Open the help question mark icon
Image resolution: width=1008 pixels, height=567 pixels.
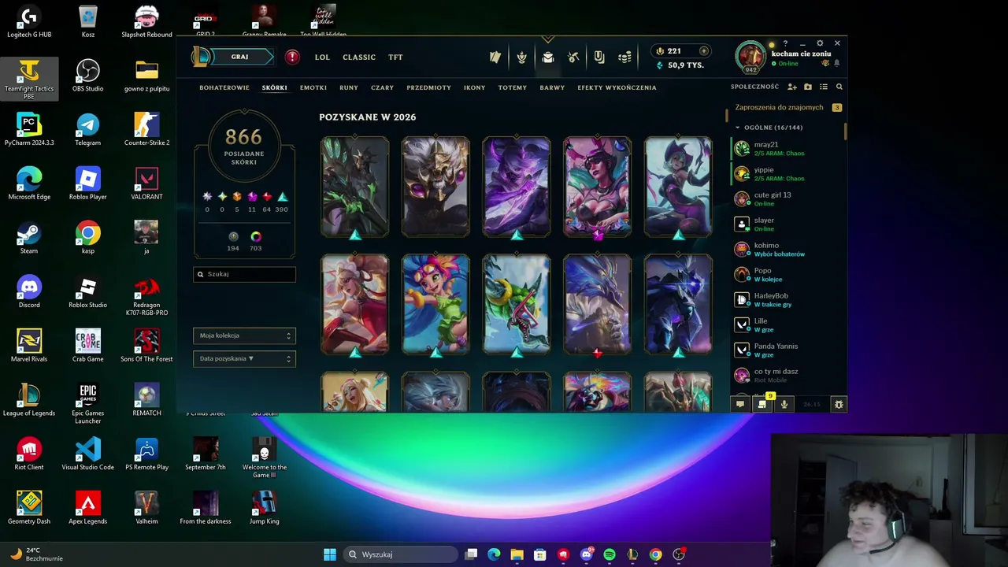785,43
